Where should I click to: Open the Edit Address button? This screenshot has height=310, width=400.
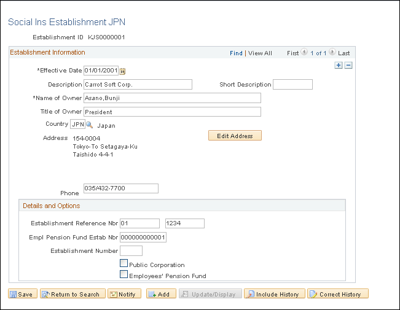[x=235, y=136]
